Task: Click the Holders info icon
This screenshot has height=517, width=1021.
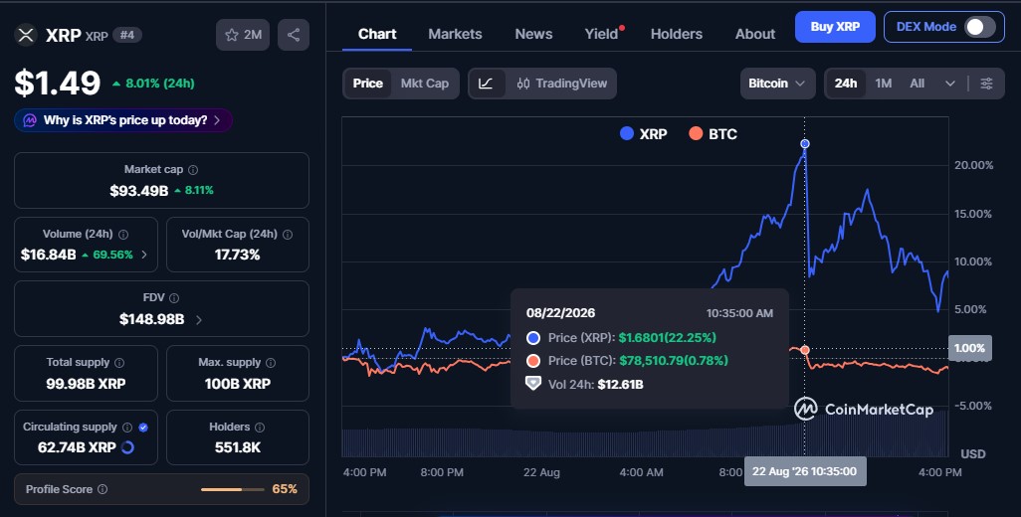Action: [x=260, y=428]
